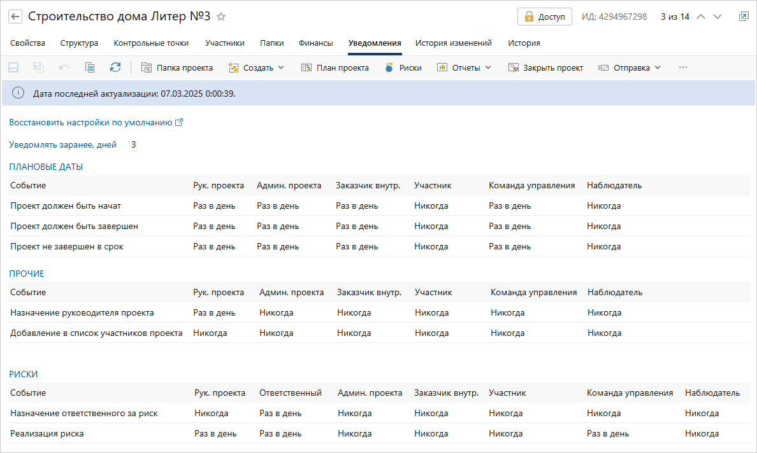Click save and close icon
The width and height of the screenshot is (757, 453).
click(39, 67)
